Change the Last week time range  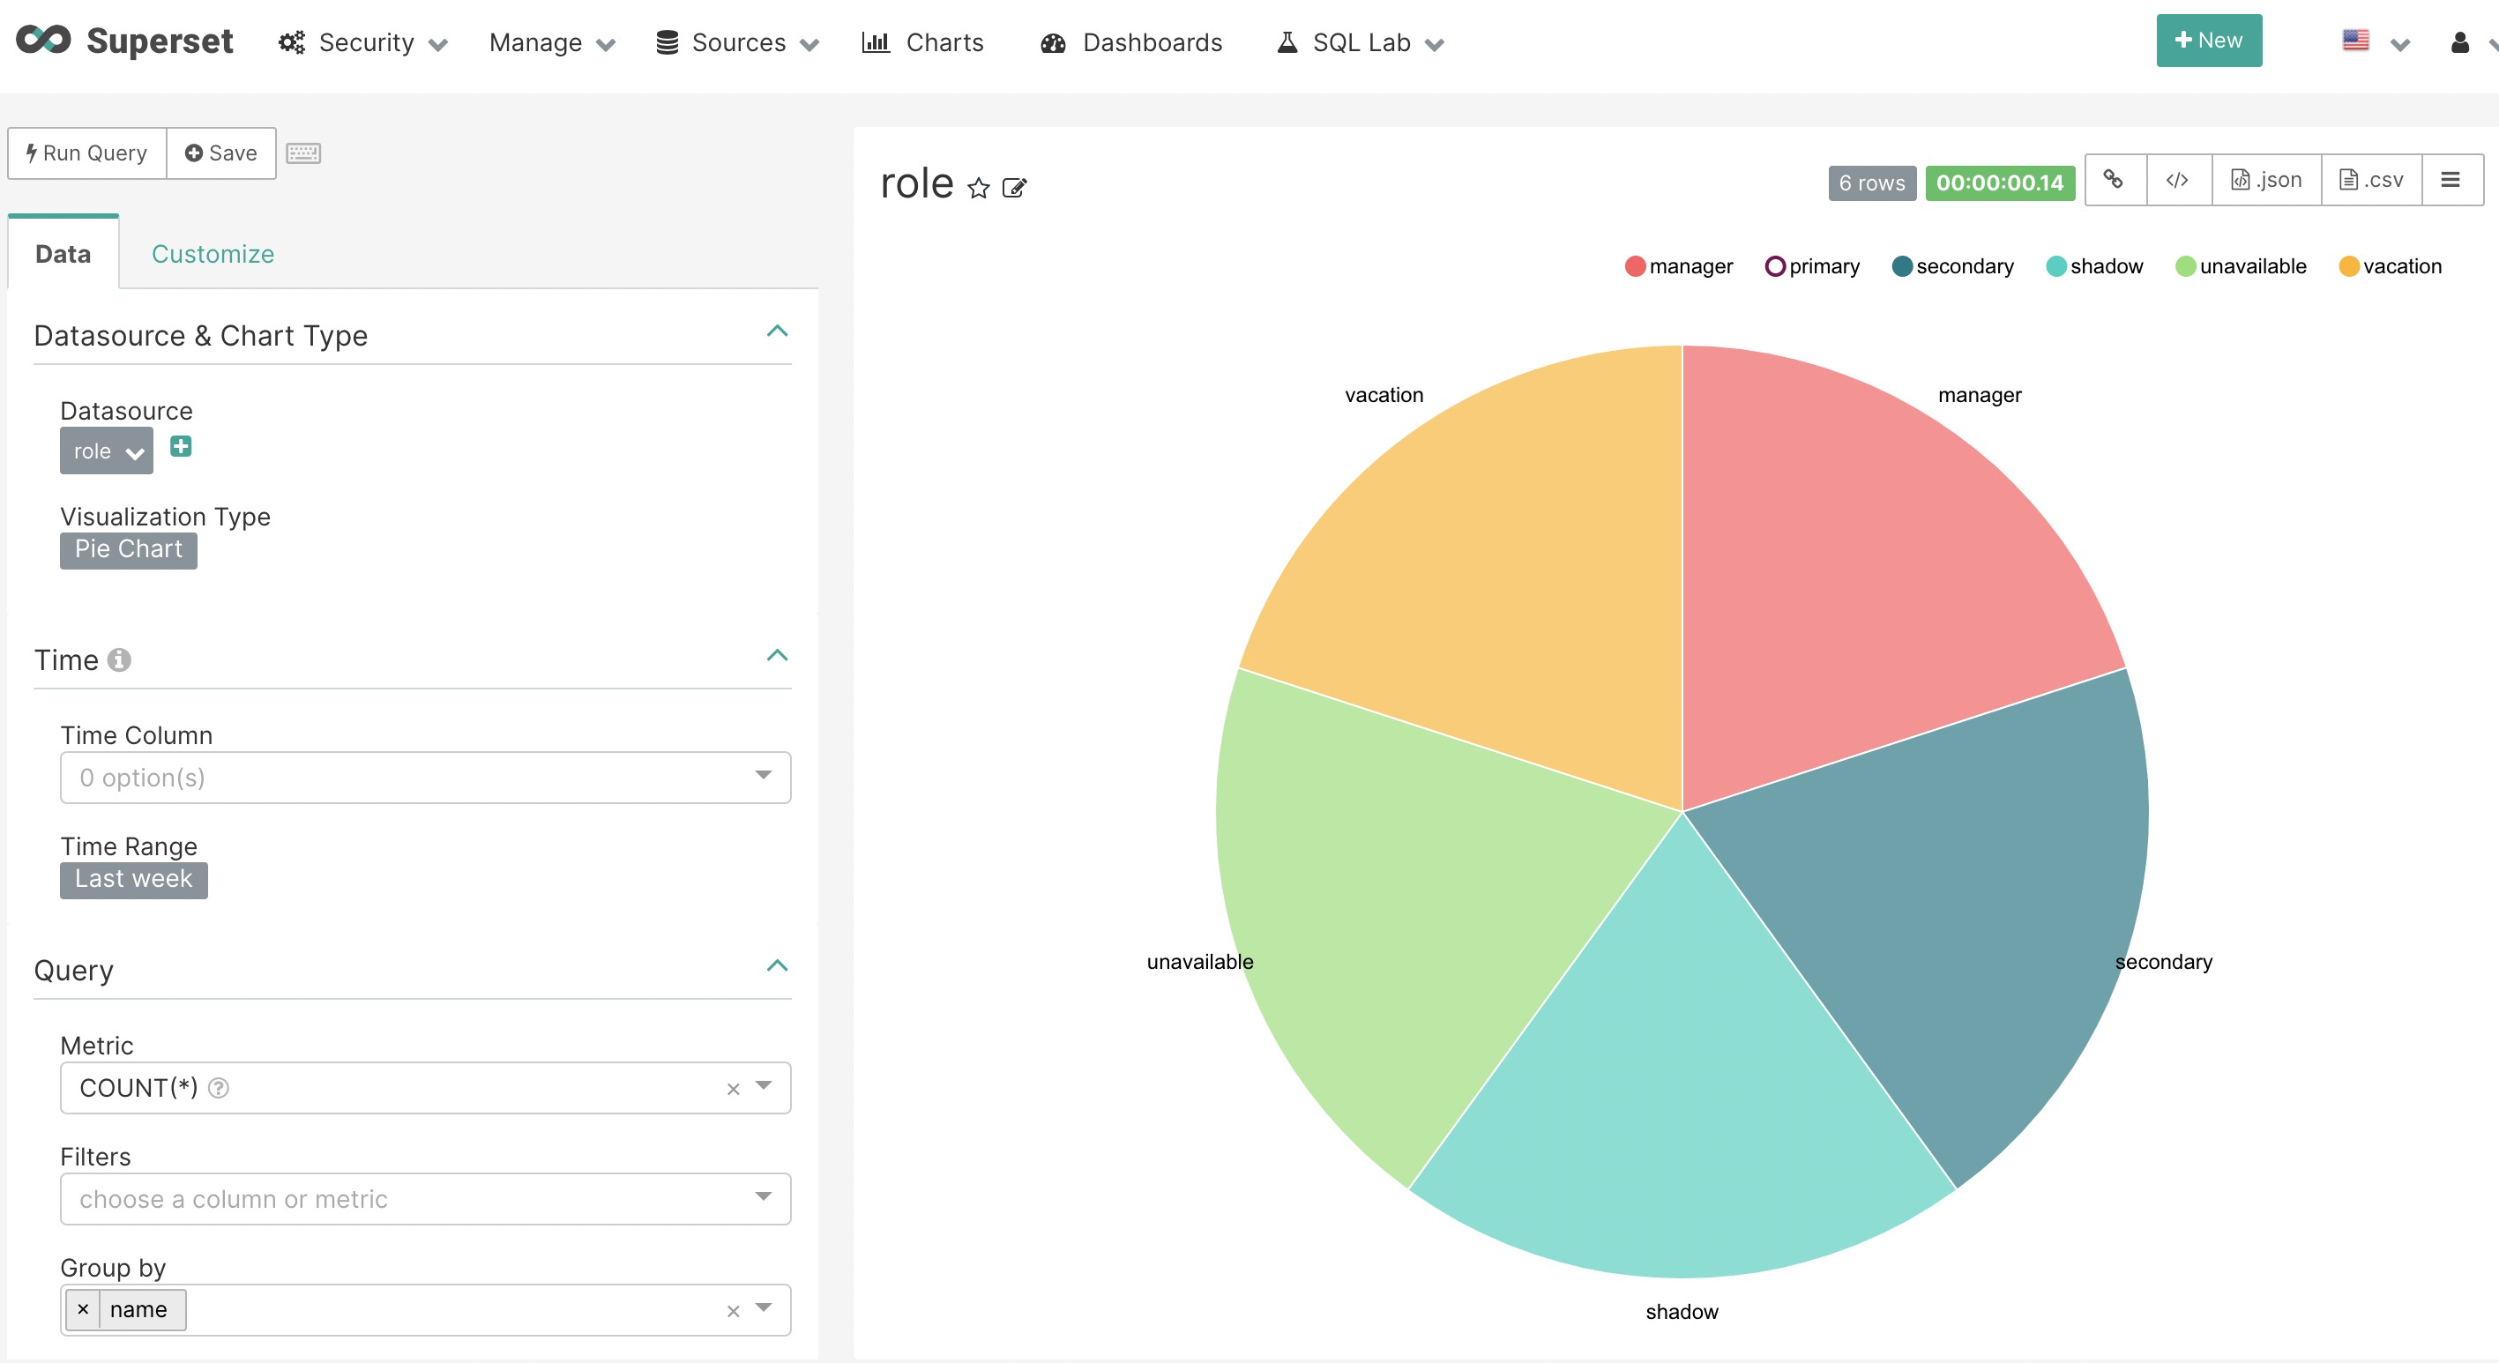tap(134, 880)
